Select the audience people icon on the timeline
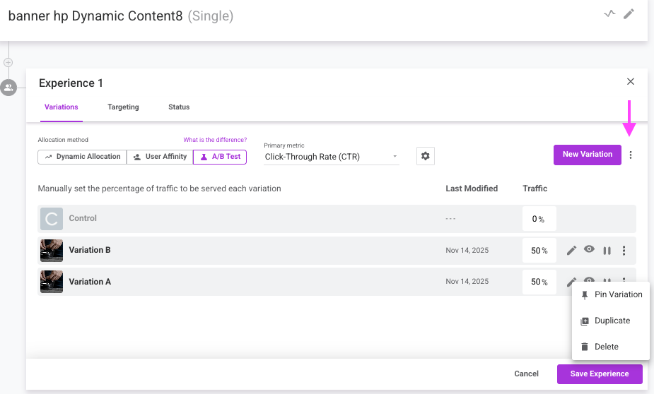The image size is (654, 394). coord(8,88)
